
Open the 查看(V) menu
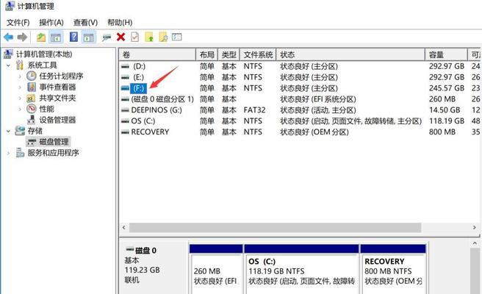pos(85,23)
